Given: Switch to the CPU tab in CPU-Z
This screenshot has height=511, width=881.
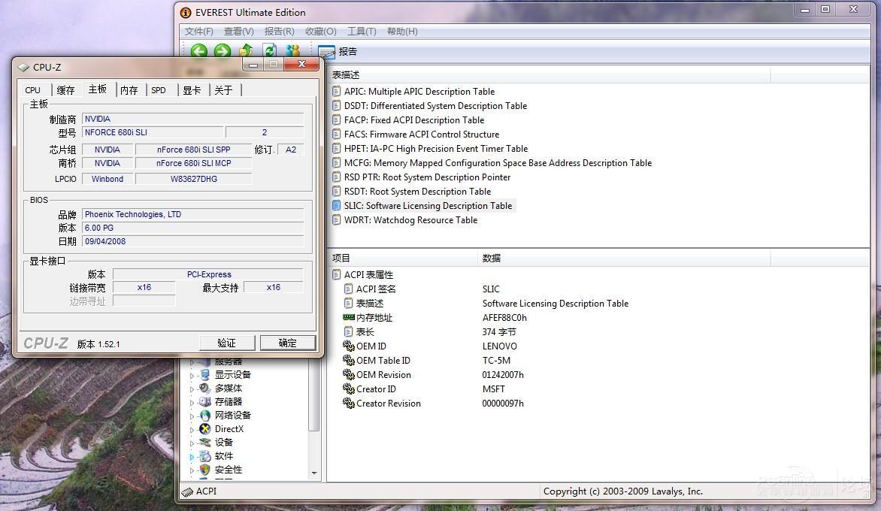Looking at the screenshot, I should [x=32, y=90].
